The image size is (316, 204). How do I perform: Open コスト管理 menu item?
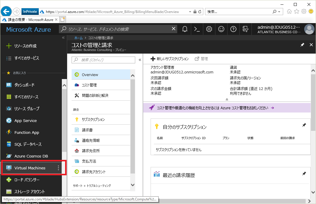point(101,85)
